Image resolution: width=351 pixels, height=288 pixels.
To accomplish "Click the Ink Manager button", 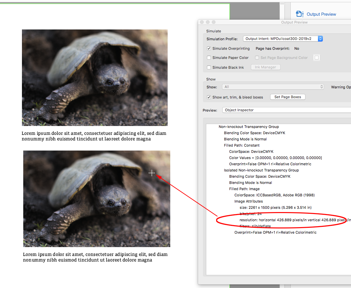I will (266, 67).
